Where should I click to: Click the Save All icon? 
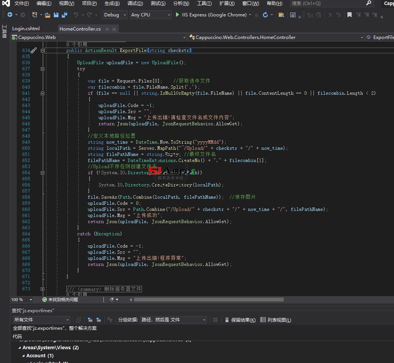[x=65, y=15]
